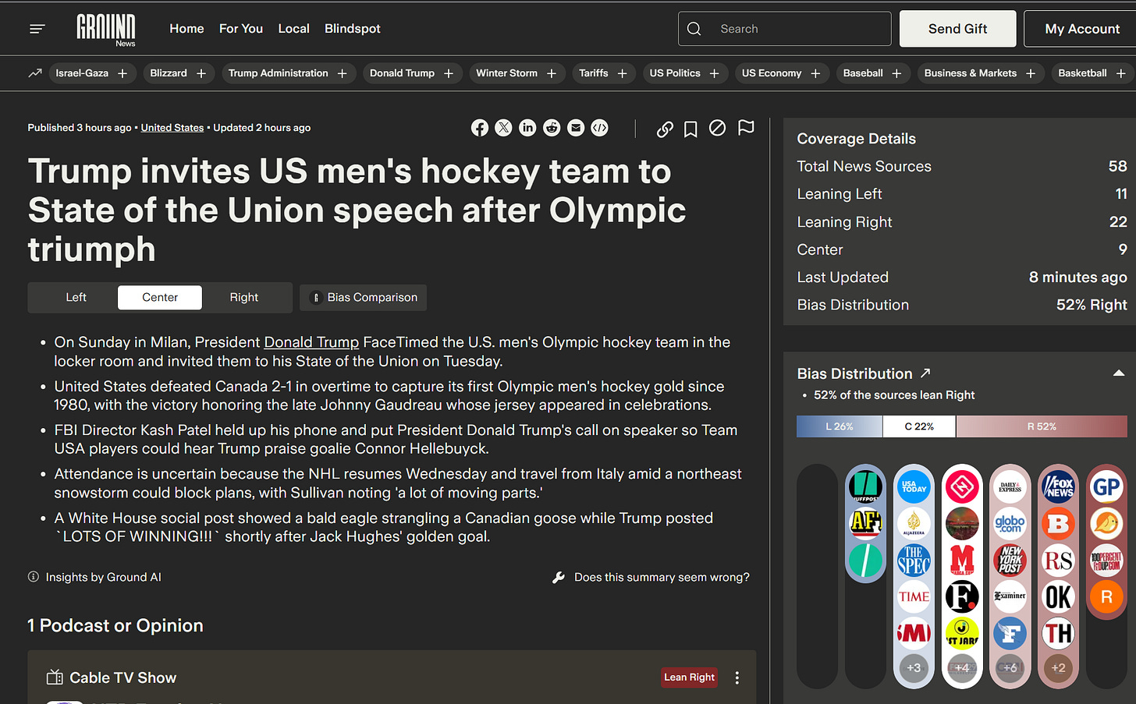Follow the Winter Storm topic plus
This screenshot has width=1136, height=704.
pos(552,73)
